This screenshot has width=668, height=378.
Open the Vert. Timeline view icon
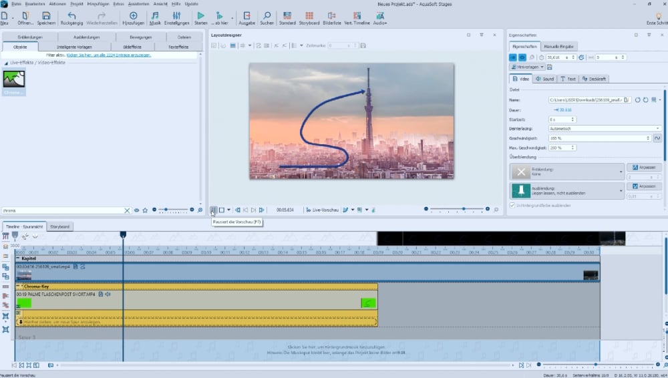pyautogui.click(x=357, y=15)
